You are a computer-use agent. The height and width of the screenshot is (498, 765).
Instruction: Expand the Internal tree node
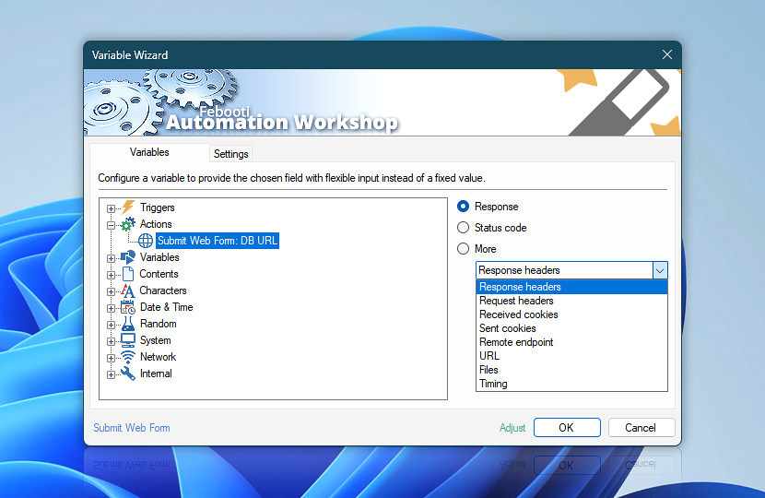(x=111, y=374)
